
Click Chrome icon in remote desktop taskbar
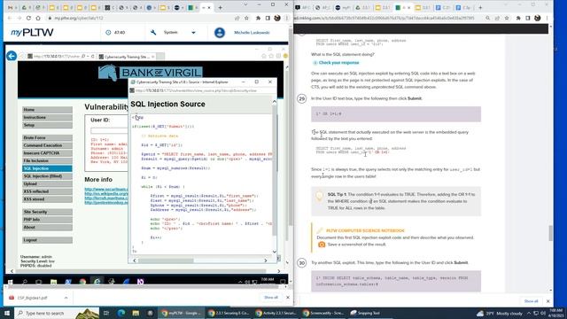pyautogui.click(x=82, y=282)
